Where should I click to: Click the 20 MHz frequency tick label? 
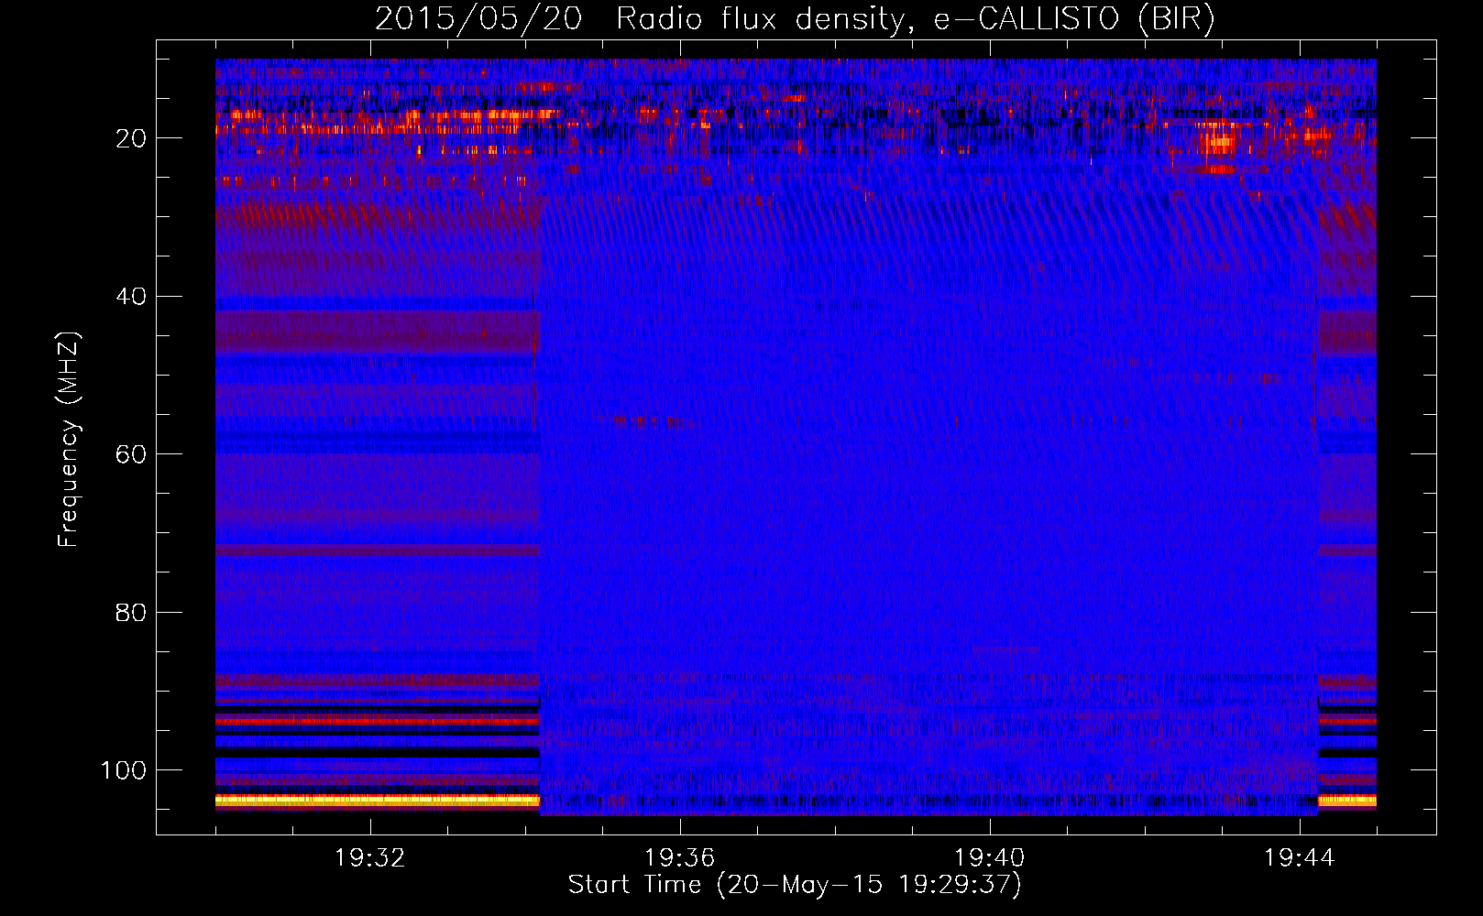131,138
